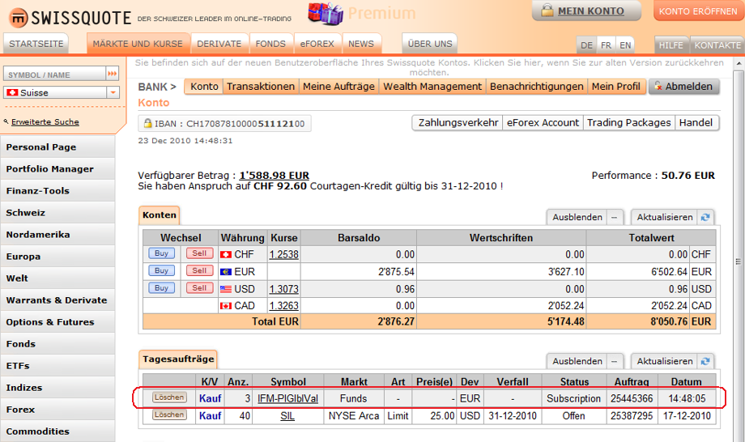This screenshot has width=745, height=442.
Task: Open Benachrichtigungen bank tab
Action: pyautogui.click(x=536, y=87)
